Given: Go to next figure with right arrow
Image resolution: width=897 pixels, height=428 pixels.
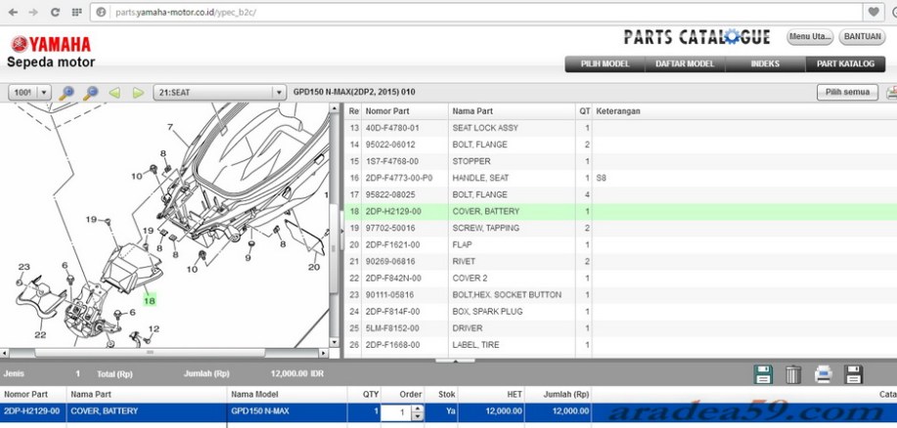Looking at the screenshot, I should click(138, 93).
